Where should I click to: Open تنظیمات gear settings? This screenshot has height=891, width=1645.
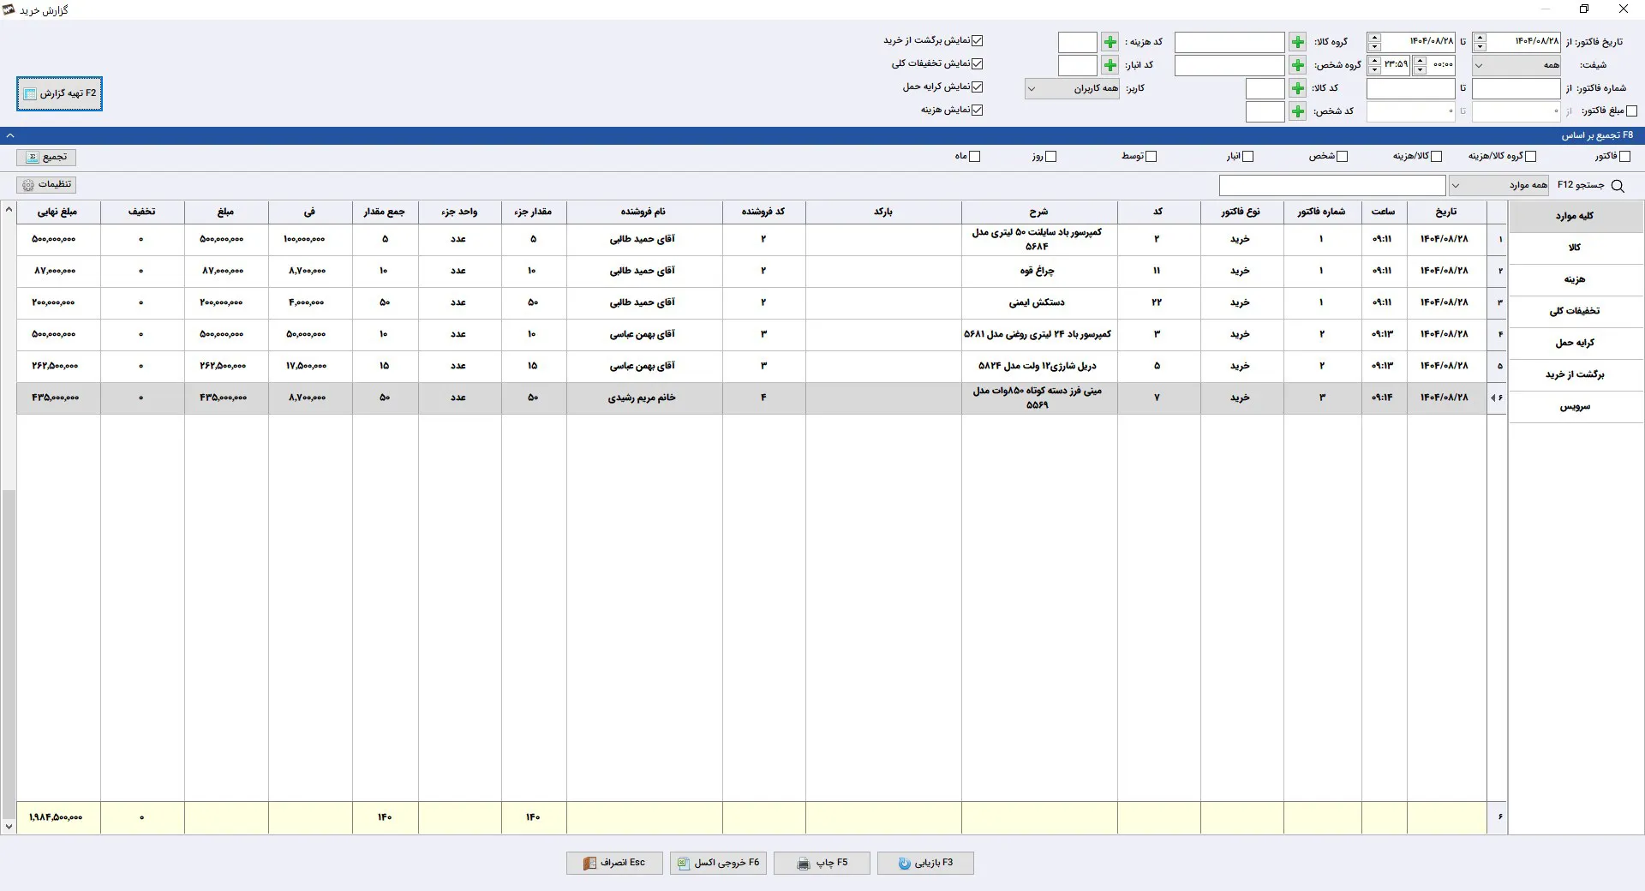pos(46,185)
